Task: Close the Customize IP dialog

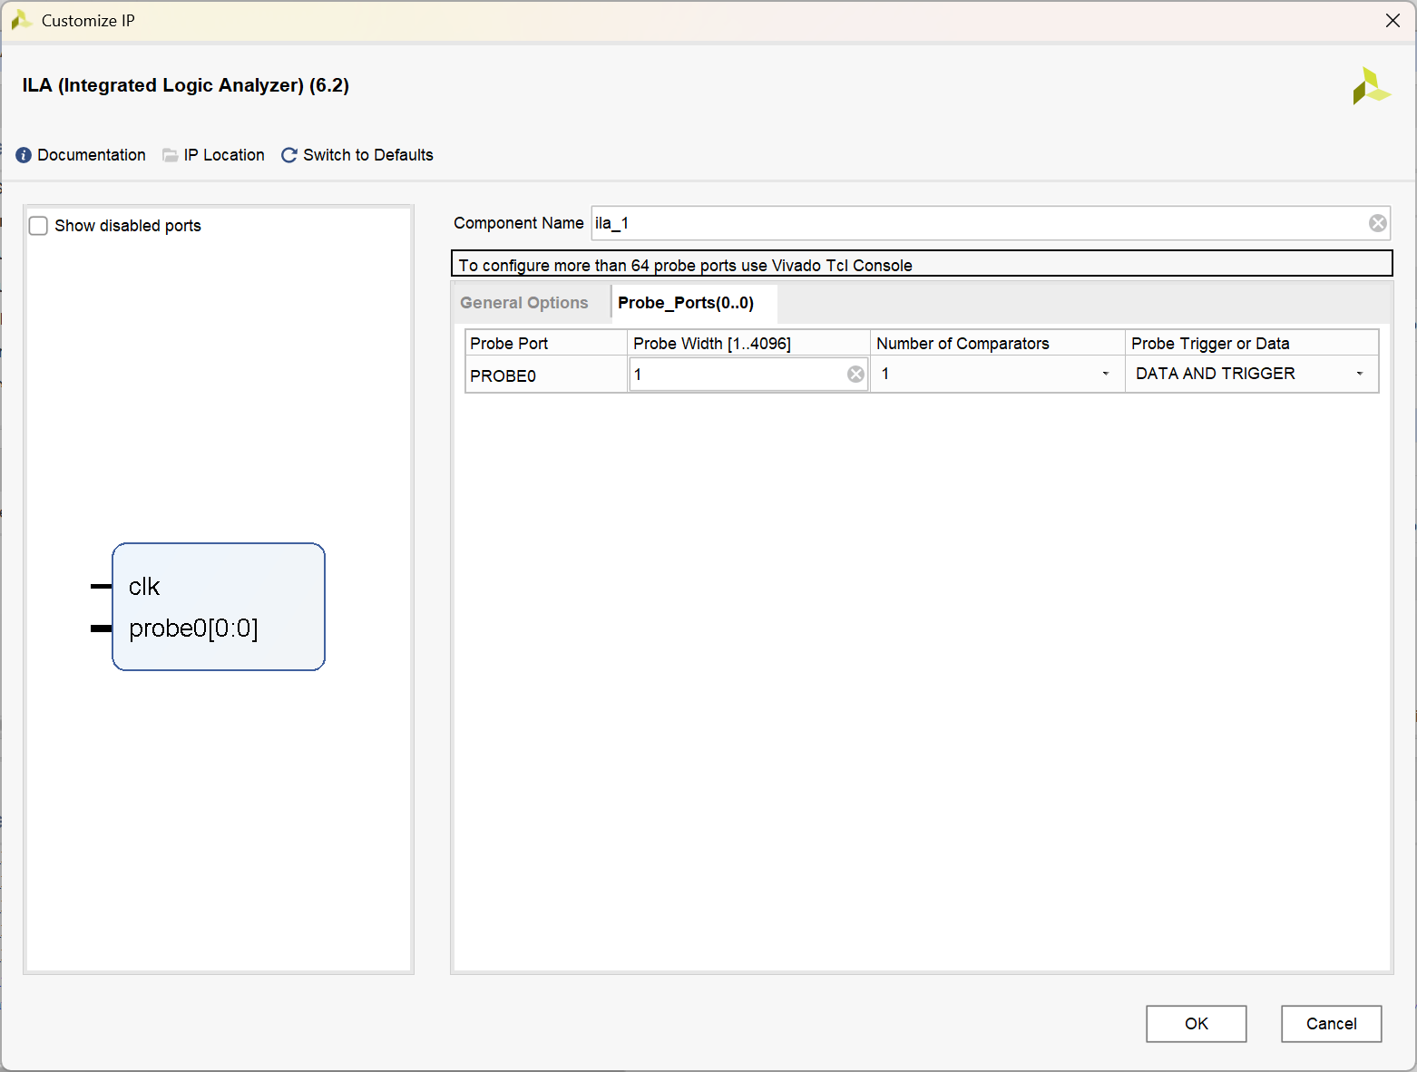Action: click(1393, 21)
